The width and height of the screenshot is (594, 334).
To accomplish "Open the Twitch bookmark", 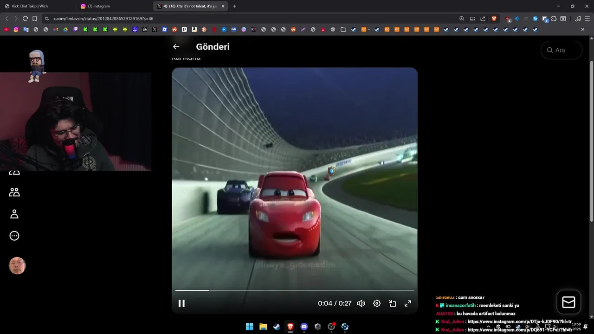I will point(76,29).
